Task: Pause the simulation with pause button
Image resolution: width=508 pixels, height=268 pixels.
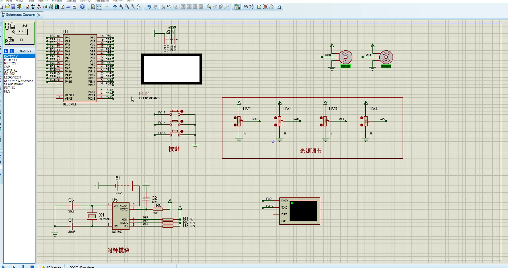Action: tap(23, 266)
